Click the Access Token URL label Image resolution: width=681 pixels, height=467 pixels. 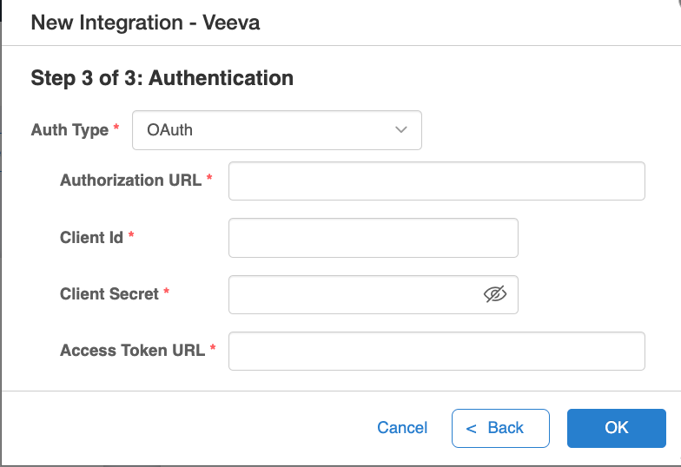(132, 351)
